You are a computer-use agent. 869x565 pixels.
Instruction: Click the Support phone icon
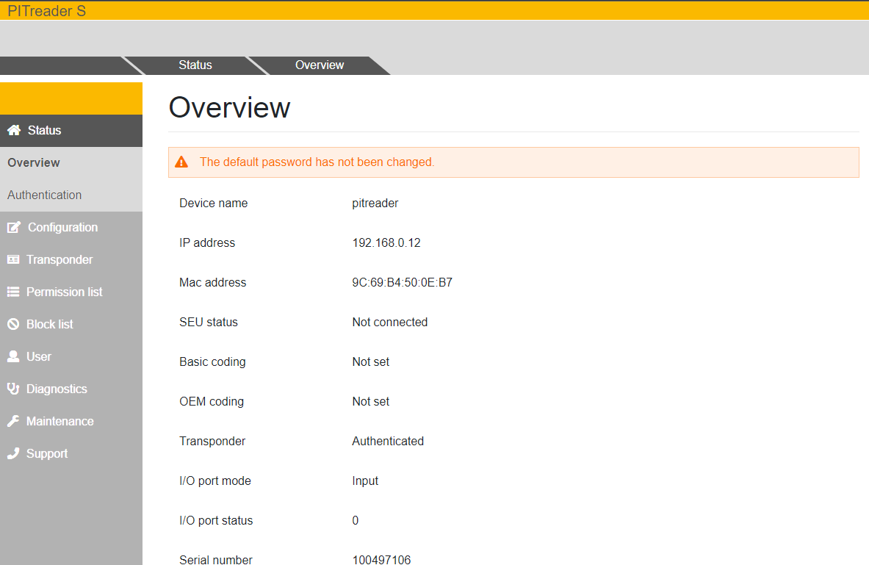tap(13, 453)
